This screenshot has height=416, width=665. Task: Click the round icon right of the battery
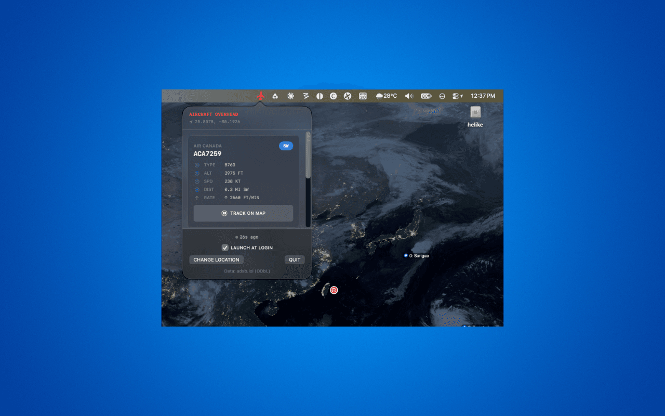click(x=442, y=96)
